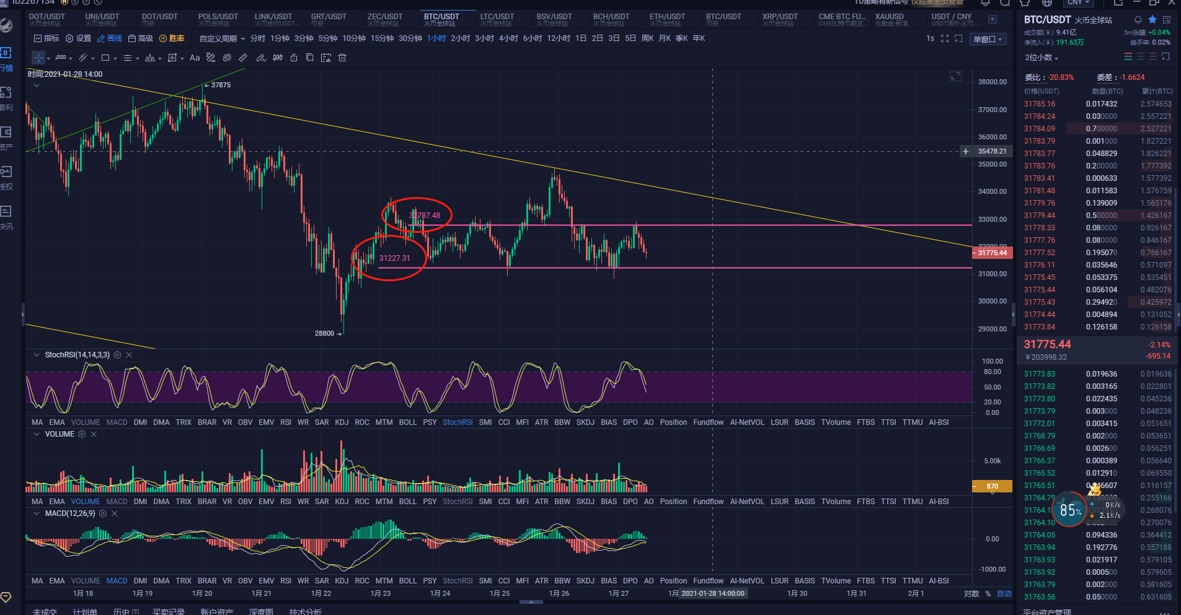Close the StochRSI indicator panel

(129, 355)
